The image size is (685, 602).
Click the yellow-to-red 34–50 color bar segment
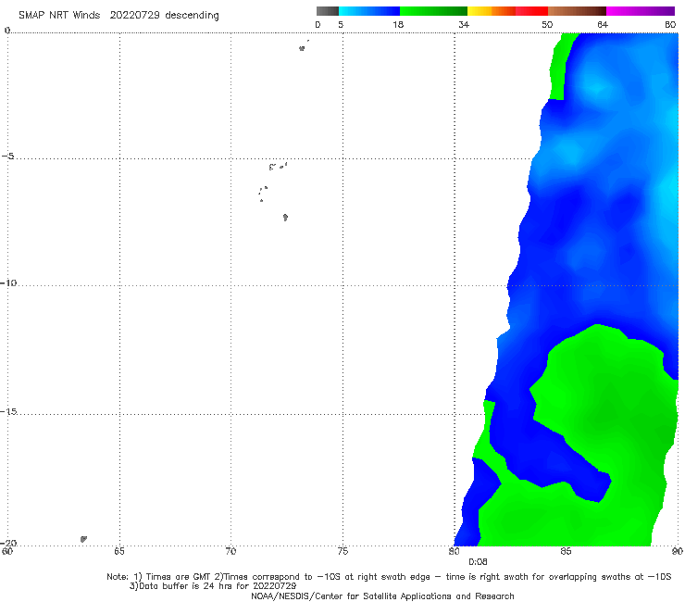point(507,11)
